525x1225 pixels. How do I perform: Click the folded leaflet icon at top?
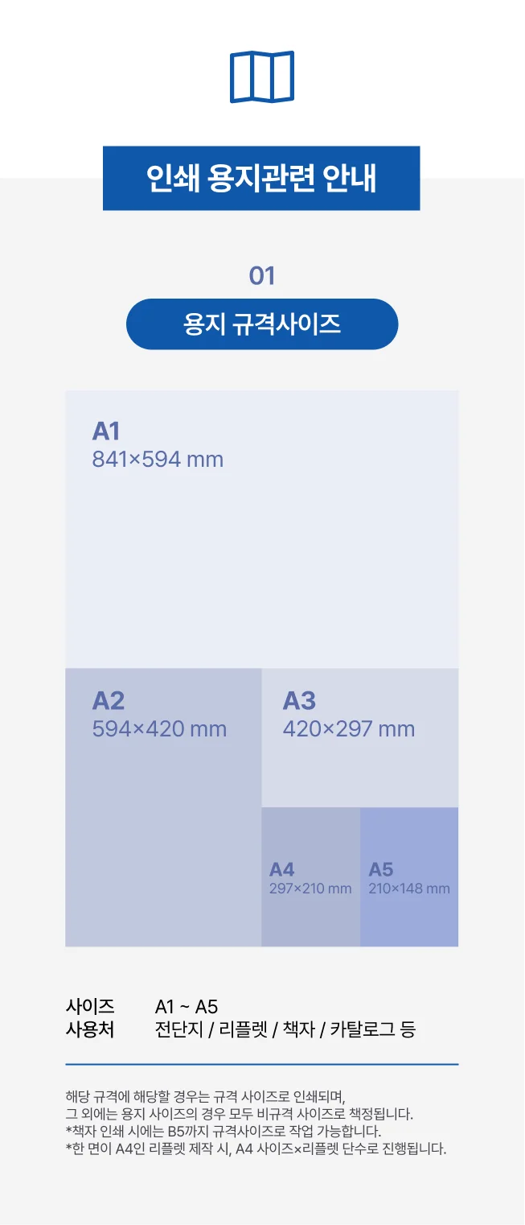pyautogui.click(x=262, y=76)
